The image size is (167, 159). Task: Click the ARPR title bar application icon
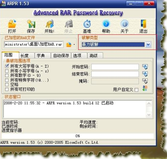tap(3, 3)
